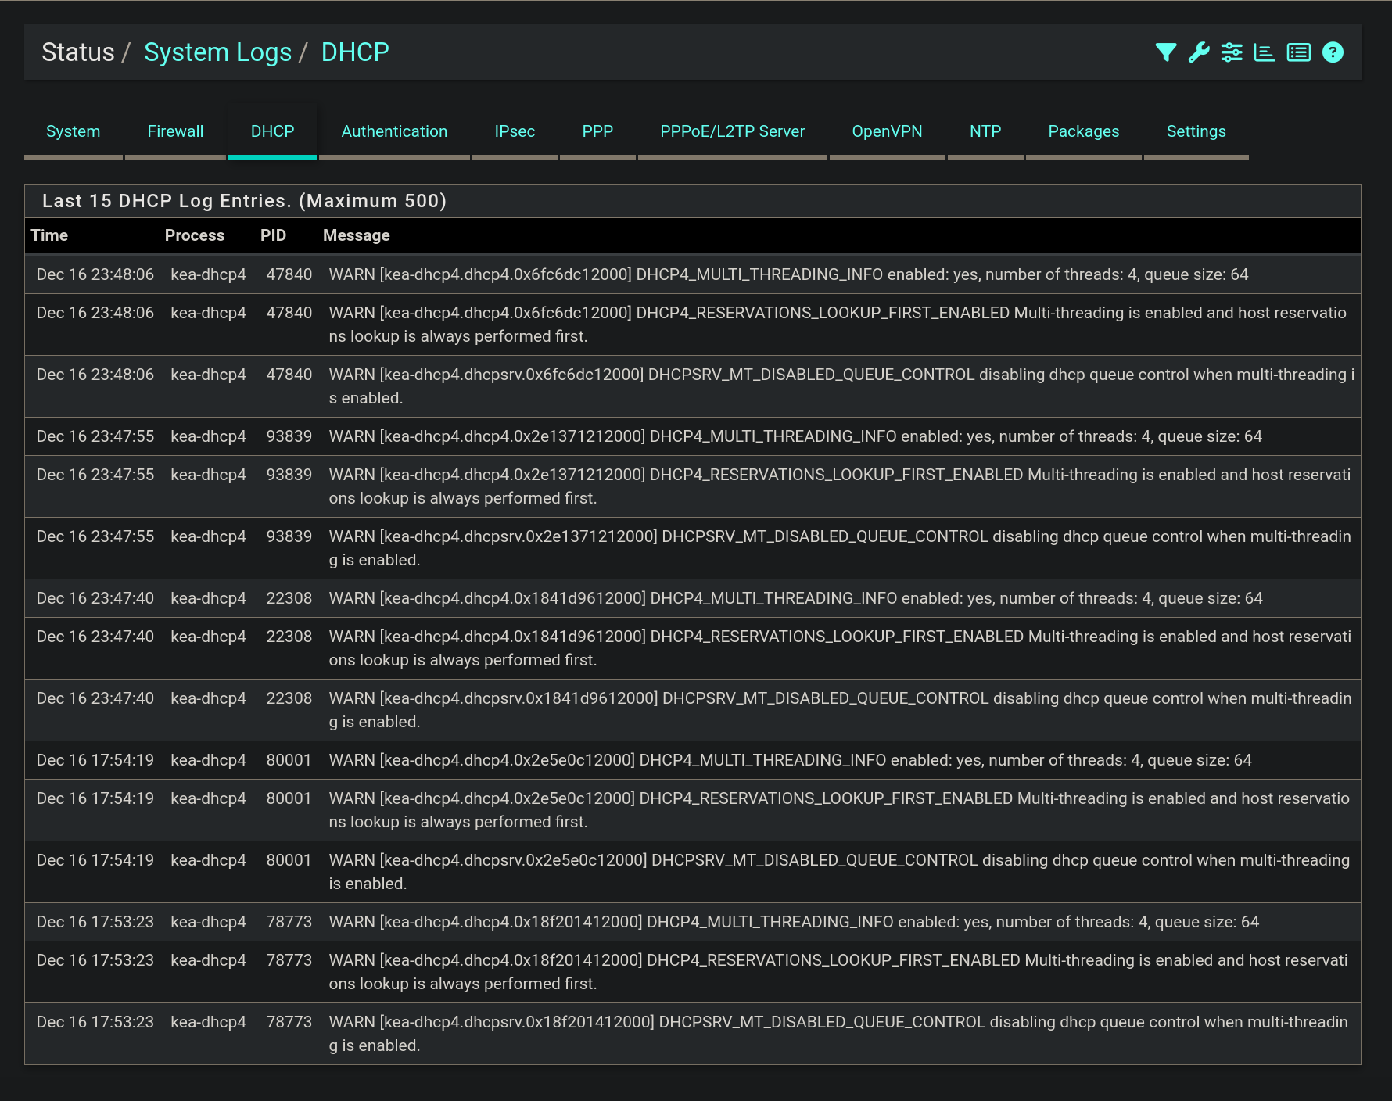The image size is (1392, 1101).
Task: Click PID 93839 in the MULTI_THREADING_INFO row
Action: [x=289, y=436]
